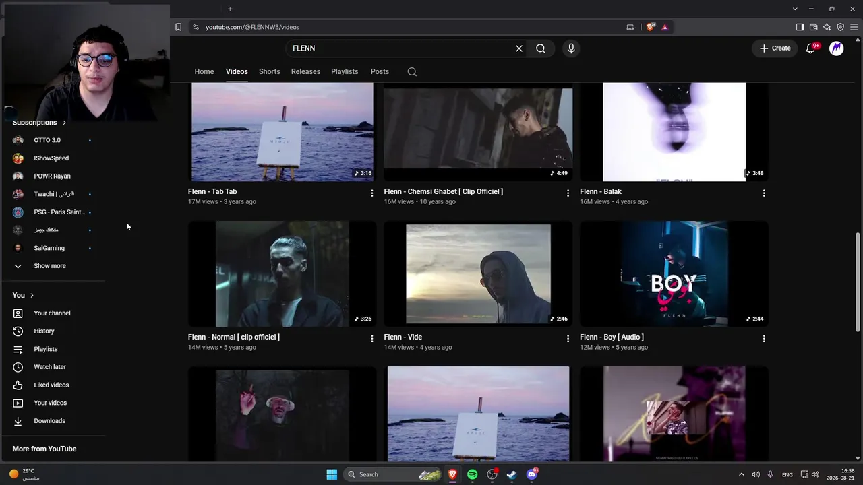Click the magnifier search button beside FLENN
Image resolution: width=863 pixels, height=485 pixels.
click(x=541, y=48)
